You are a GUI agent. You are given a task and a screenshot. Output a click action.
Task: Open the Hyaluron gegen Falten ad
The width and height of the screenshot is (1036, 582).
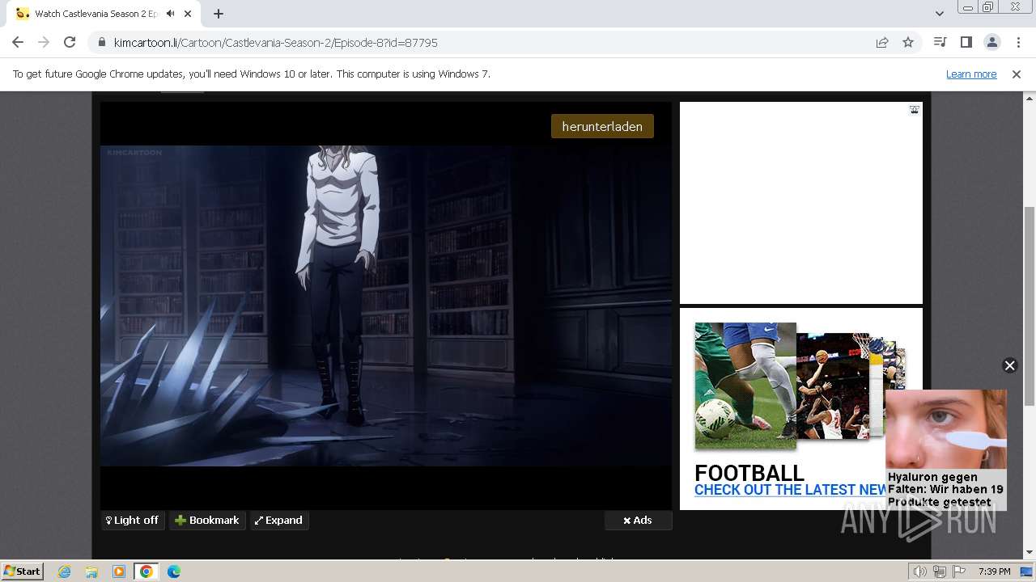click(x=945, y=449)
